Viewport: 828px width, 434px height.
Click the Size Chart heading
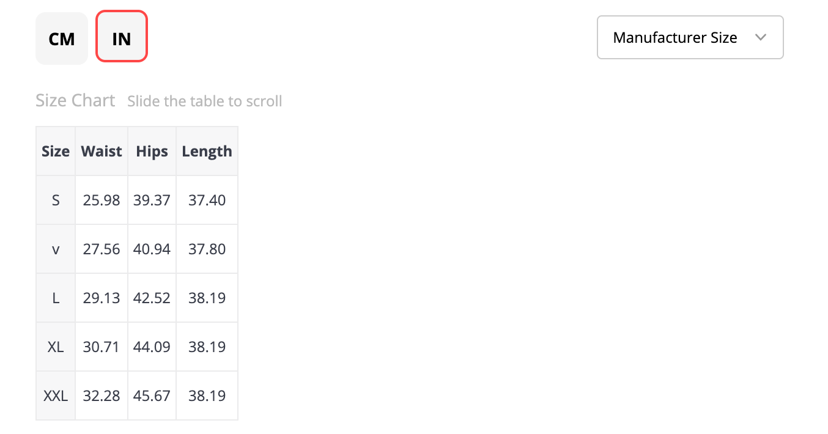[x=75, y=100]
